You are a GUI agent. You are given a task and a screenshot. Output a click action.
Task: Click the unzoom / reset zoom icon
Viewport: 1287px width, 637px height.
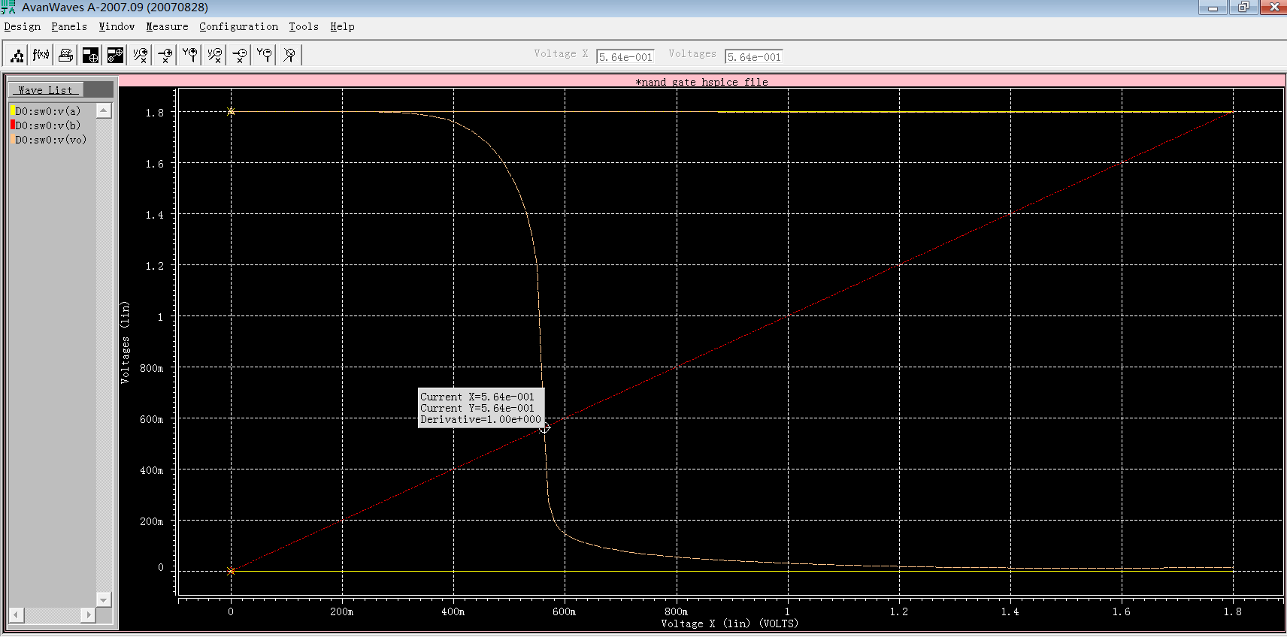point(289,55)
